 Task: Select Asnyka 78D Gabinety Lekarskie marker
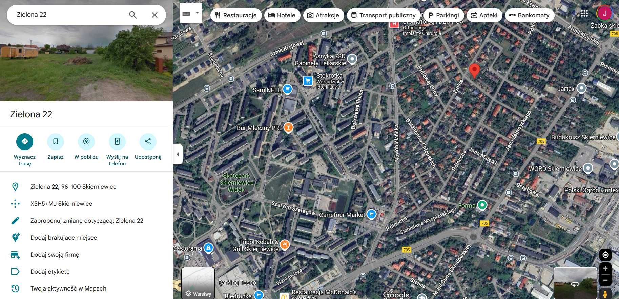coord(352,59)
